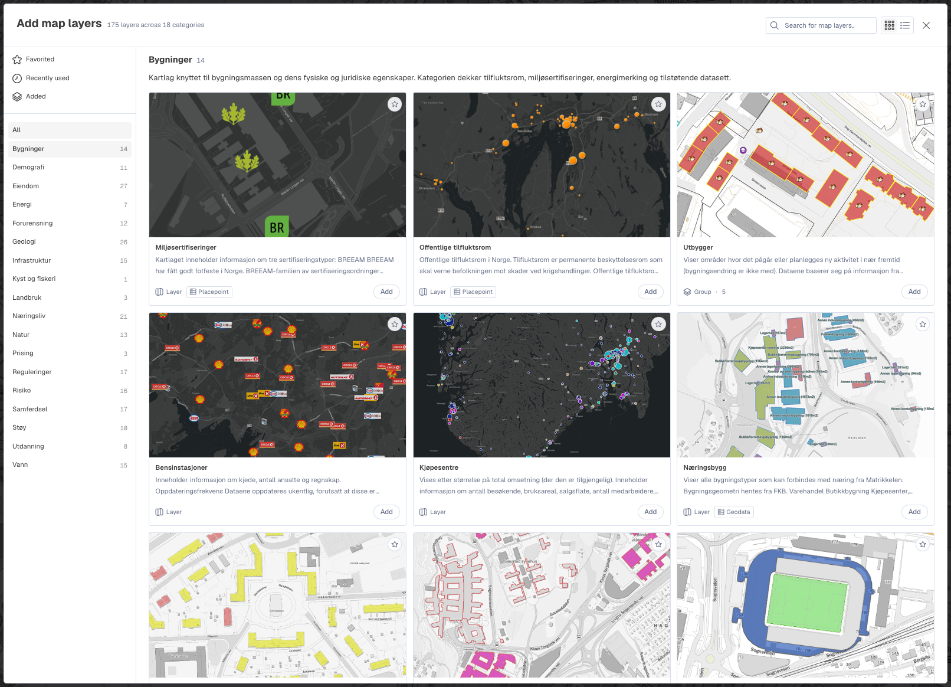The width and height of the screenshot is (951, 687).
Task: Select the Energi category
Action: click(x=70, y=204)
